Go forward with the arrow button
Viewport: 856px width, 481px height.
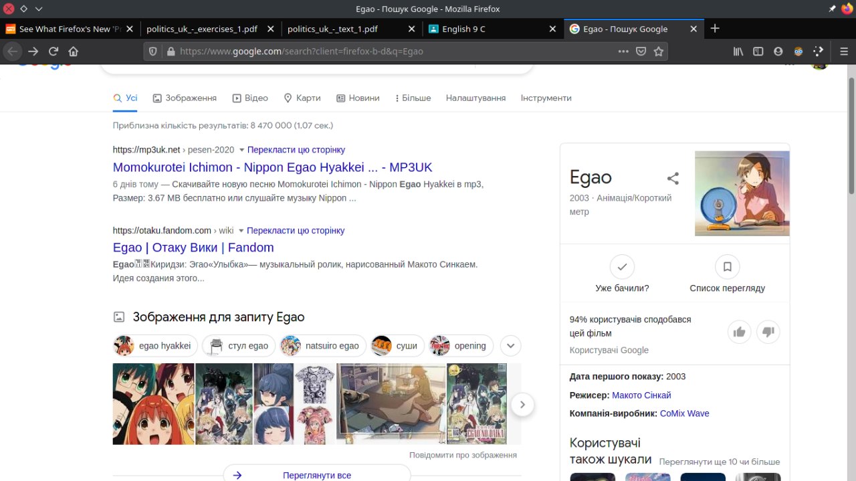coord(33,51)
